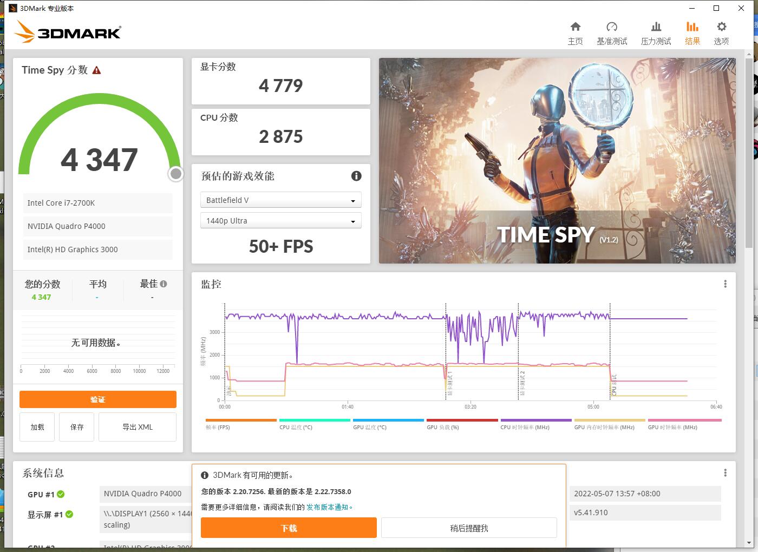Click the Time Spy preview image

tap(557, 161)
